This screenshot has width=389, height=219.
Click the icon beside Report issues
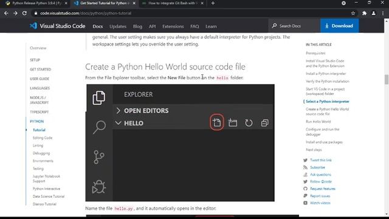click(x=305, y=196)
